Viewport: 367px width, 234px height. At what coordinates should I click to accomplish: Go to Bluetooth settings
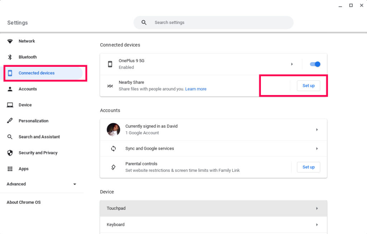point(28,57)
